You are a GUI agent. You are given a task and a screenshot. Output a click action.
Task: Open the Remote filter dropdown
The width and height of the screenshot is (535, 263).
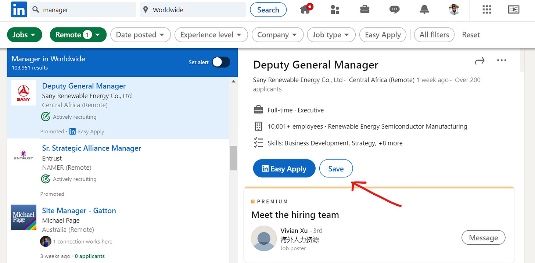click(78, 35)
